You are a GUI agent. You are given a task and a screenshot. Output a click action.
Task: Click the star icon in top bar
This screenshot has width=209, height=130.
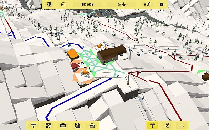124,5
